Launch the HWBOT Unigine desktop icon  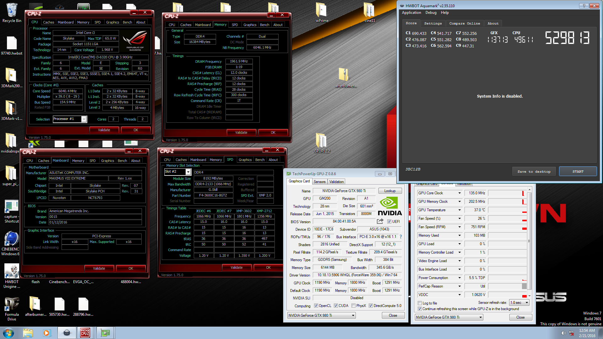tap(12, 276)
